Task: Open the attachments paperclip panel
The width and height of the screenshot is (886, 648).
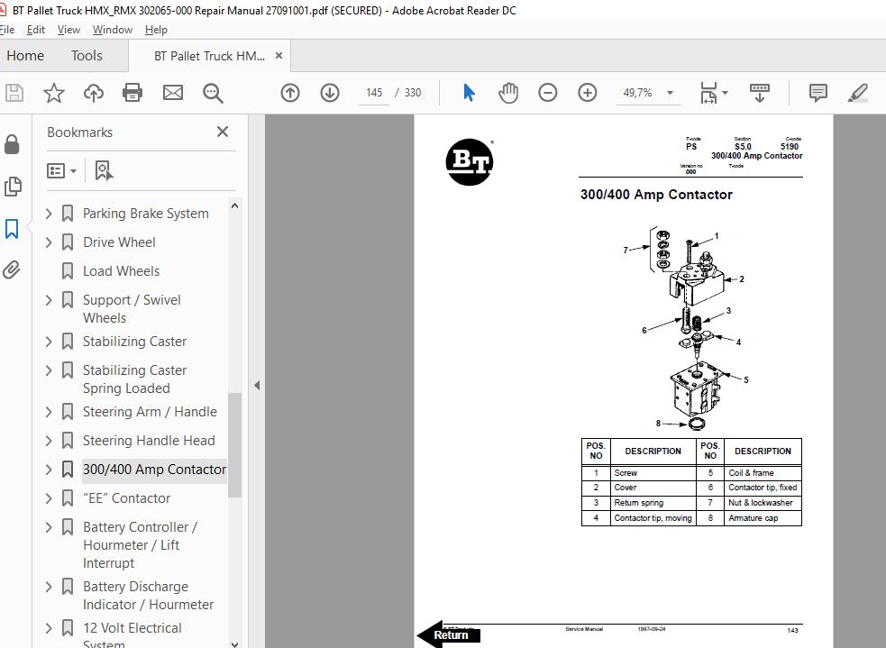Action: pos(12,270)
